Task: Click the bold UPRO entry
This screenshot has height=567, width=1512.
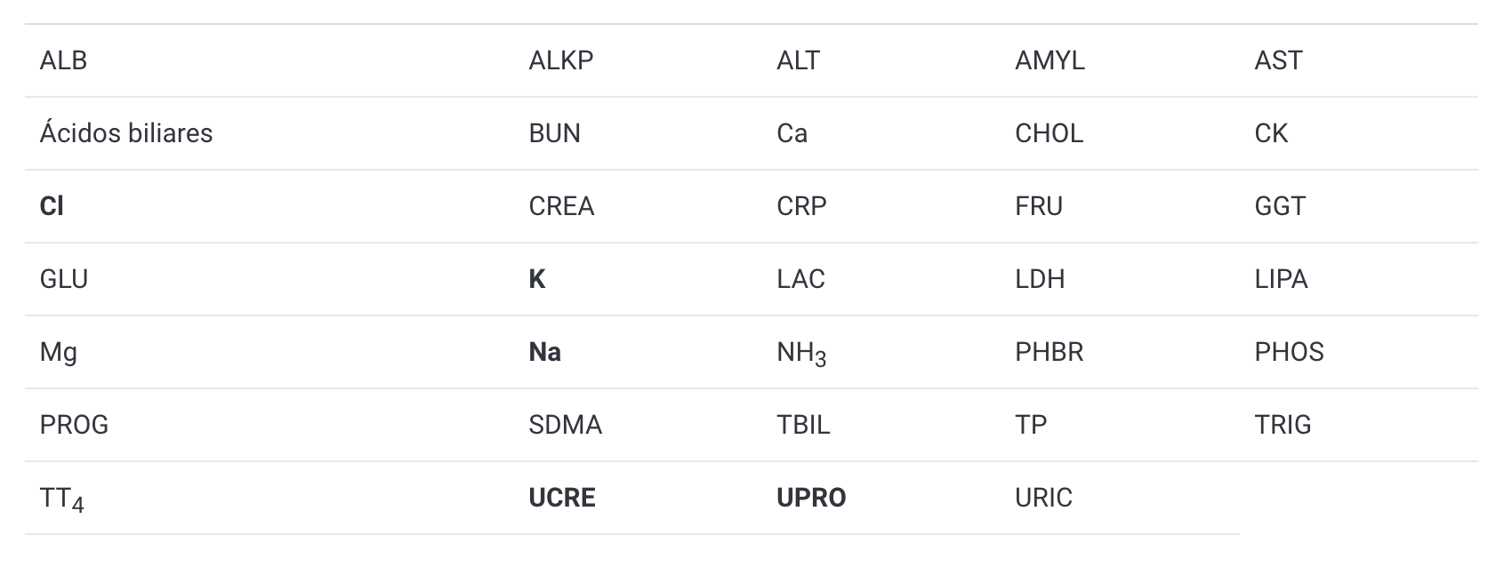Action: pos(811,498)
